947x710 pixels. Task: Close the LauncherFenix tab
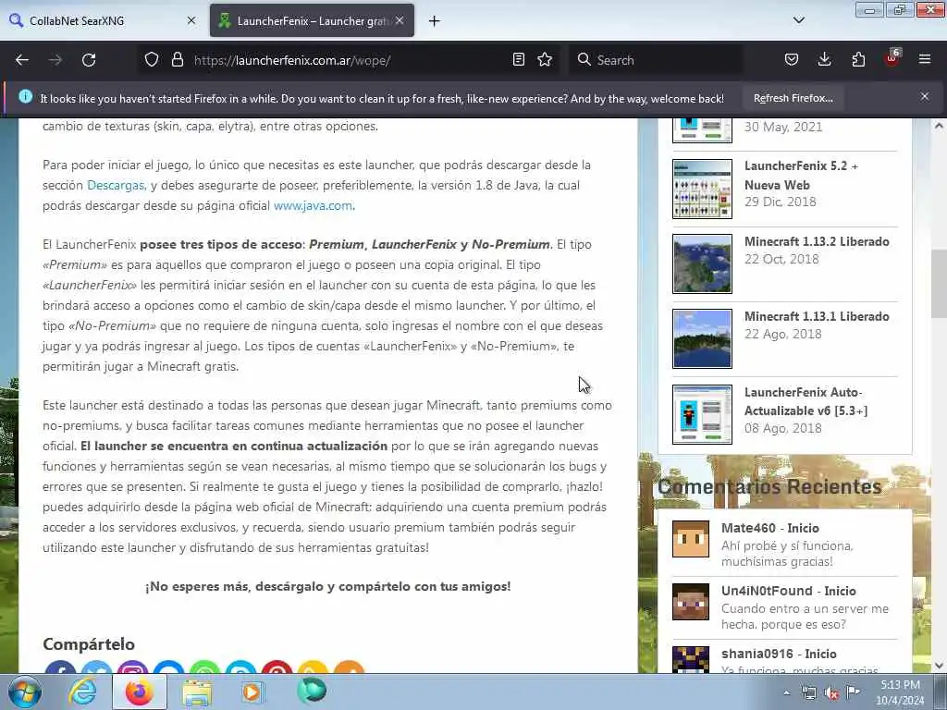[400, 20]
